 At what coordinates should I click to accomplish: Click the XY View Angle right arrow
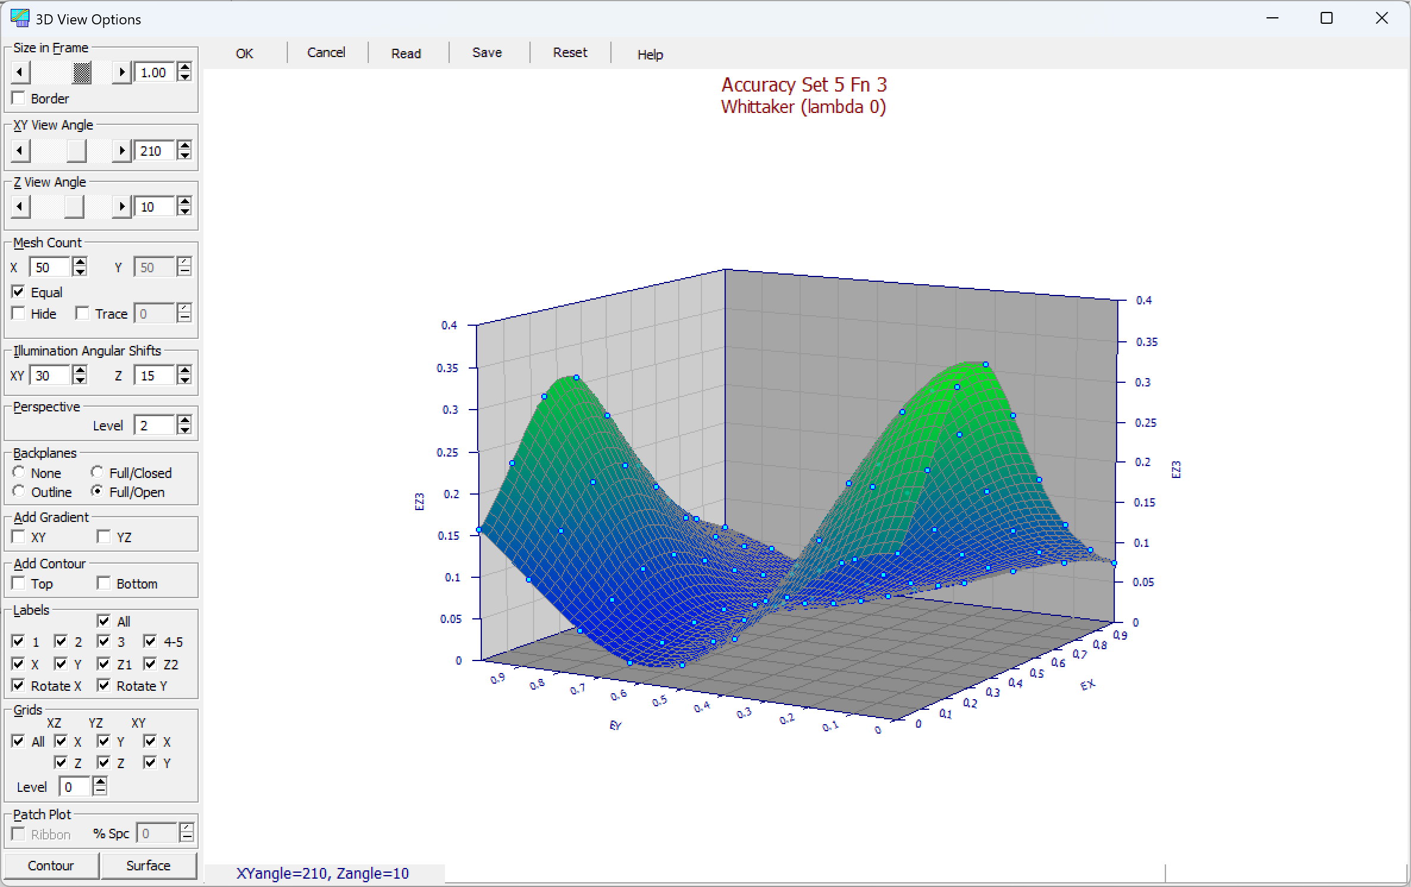tap(122, 151)
